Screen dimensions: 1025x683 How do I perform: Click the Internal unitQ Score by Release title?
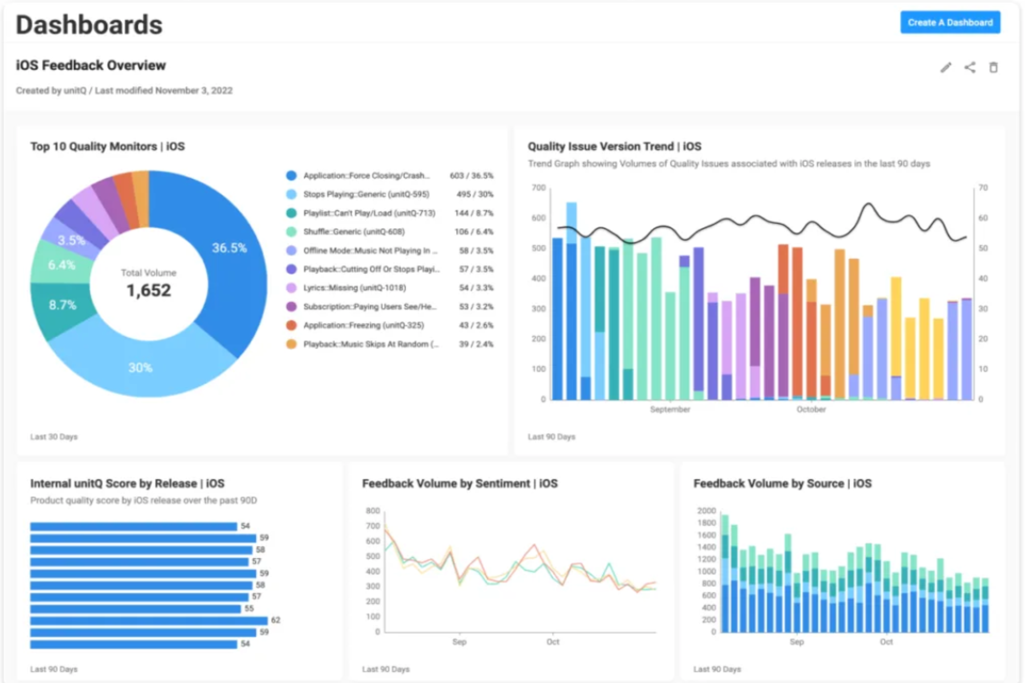click(x=127, y=483)
